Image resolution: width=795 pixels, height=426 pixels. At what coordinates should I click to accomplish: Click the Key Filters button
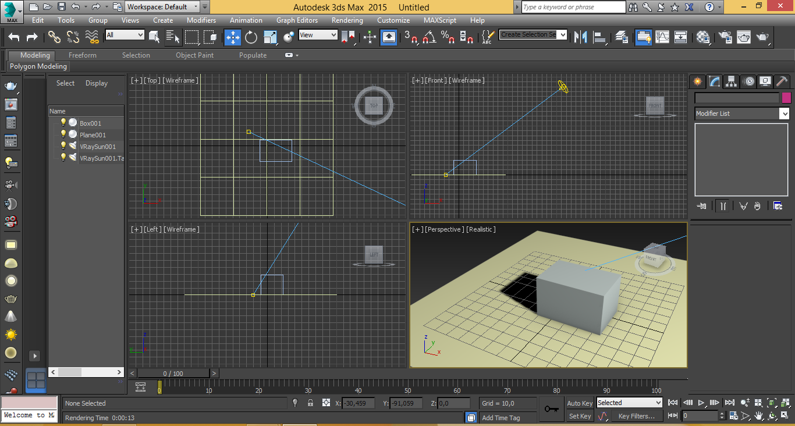point(636,416)
